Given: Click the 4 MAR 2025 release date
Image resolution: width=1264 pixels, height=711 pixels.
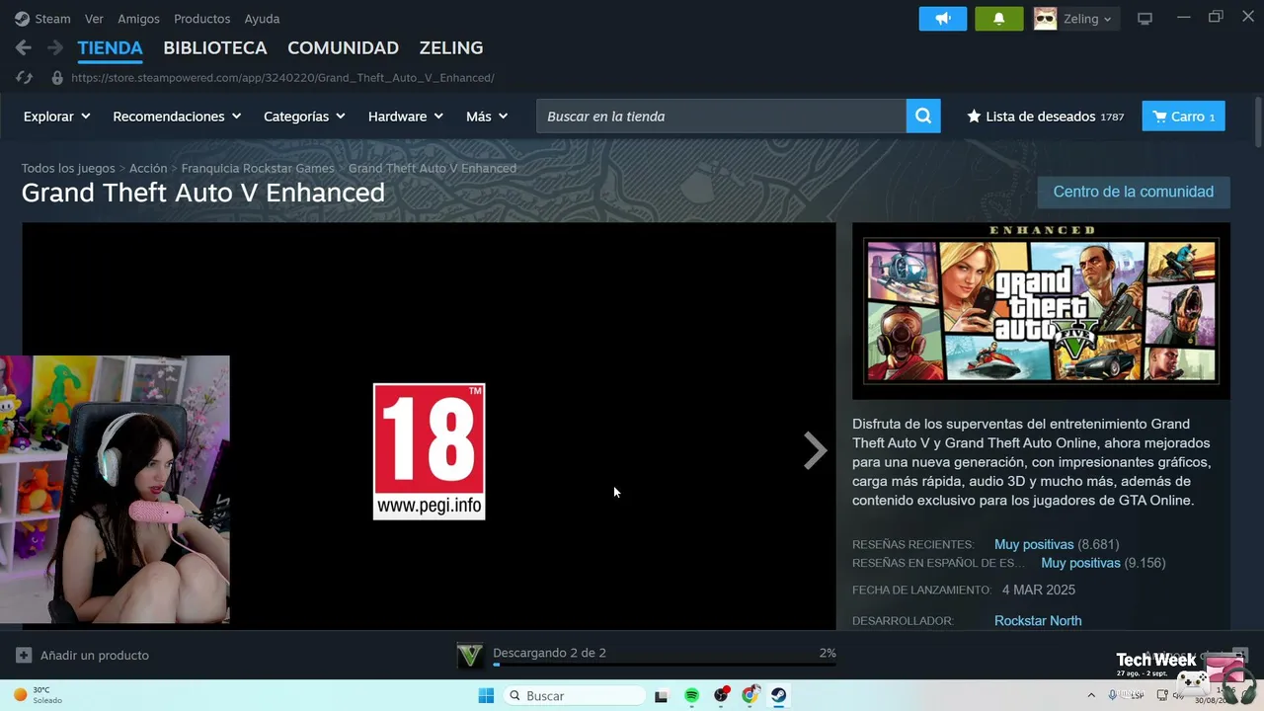Looking at the screenshot, I should click(x=1038, y=590).
